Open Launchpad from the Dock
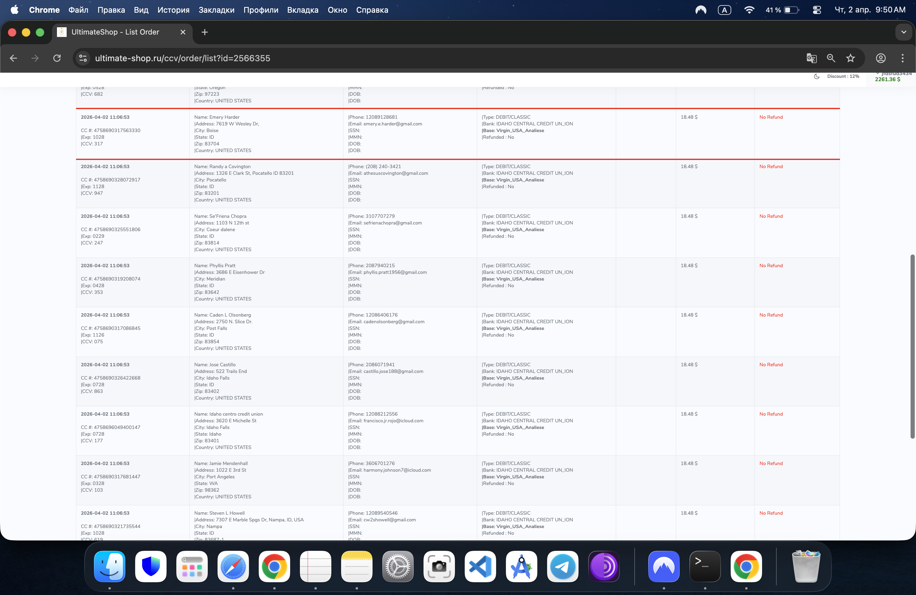Image resolution: width=916 pixels, height=595 pixels. [x=192, y=566]
